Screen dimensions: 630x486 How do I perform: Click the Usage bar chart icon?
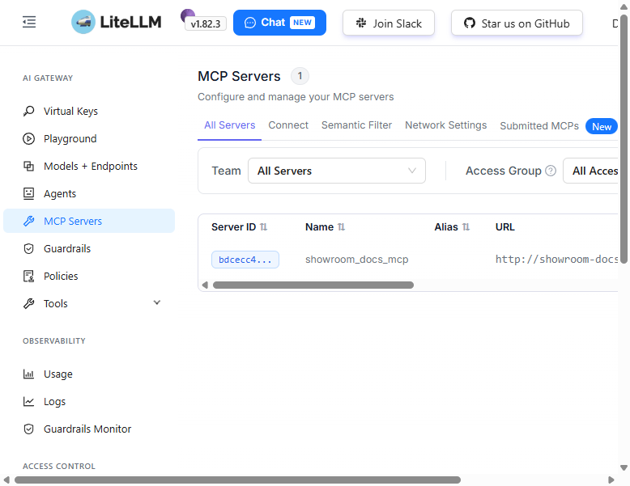tap(28, 374)
